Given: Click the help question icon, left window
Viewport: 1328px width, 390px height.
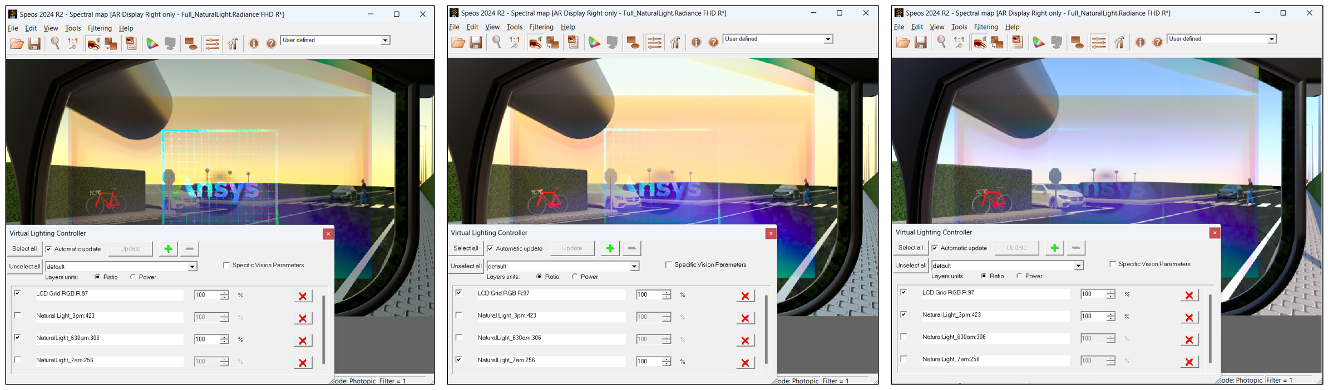Looking at the screenshot, I should (x=271, y=44).
